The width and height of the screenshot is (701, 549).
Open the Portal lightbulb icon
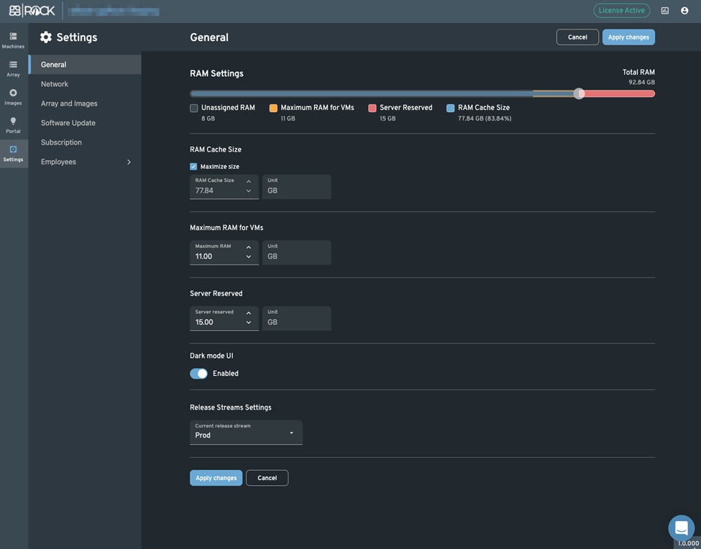point(13,125)
